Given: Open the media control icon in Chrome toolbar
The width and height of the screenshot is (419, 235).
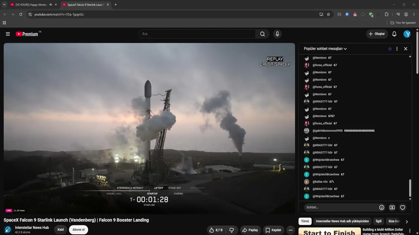Looking at the screenshot, I should point(398,14).
